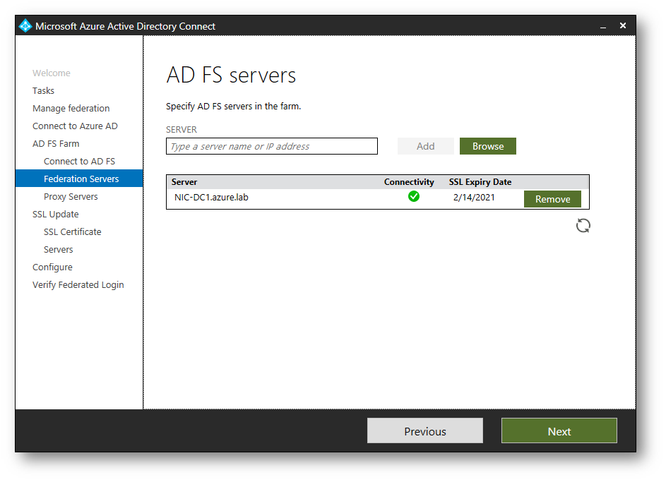Select SSL Update in sidebar
Viewport: 666px width, 482px height.
click(x=56, y=215)
